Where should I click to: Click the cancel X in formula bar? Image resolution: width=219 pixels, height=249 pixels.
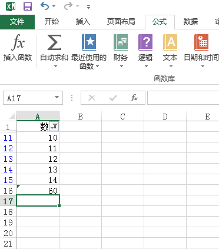tap(92, 98)
